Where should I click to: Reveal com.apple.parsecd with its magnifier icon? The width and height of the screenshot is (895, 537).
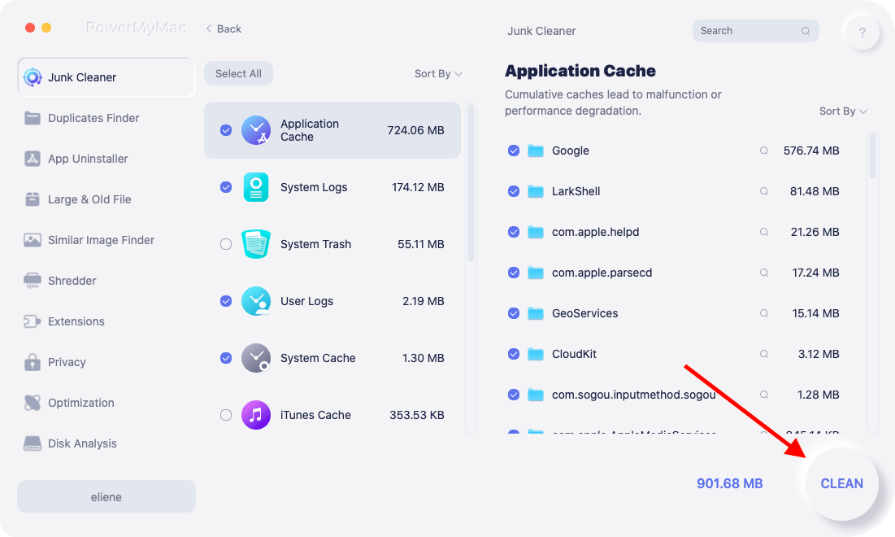pos(764,273)
